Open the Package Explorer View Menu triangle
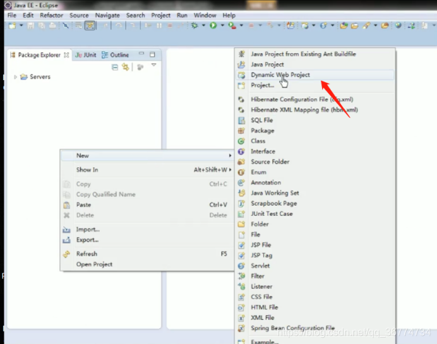The width and height of the screenshot is (437, 344). tap(153, 65)
